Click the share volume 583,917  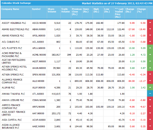[56, 55]
